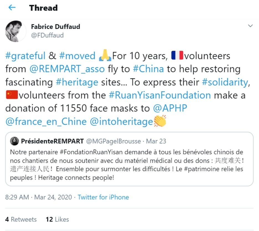This screenshot has width=259, height=231.
Task: Open the Fabrice Duffaud display name
Action: (x=55, y=27)
